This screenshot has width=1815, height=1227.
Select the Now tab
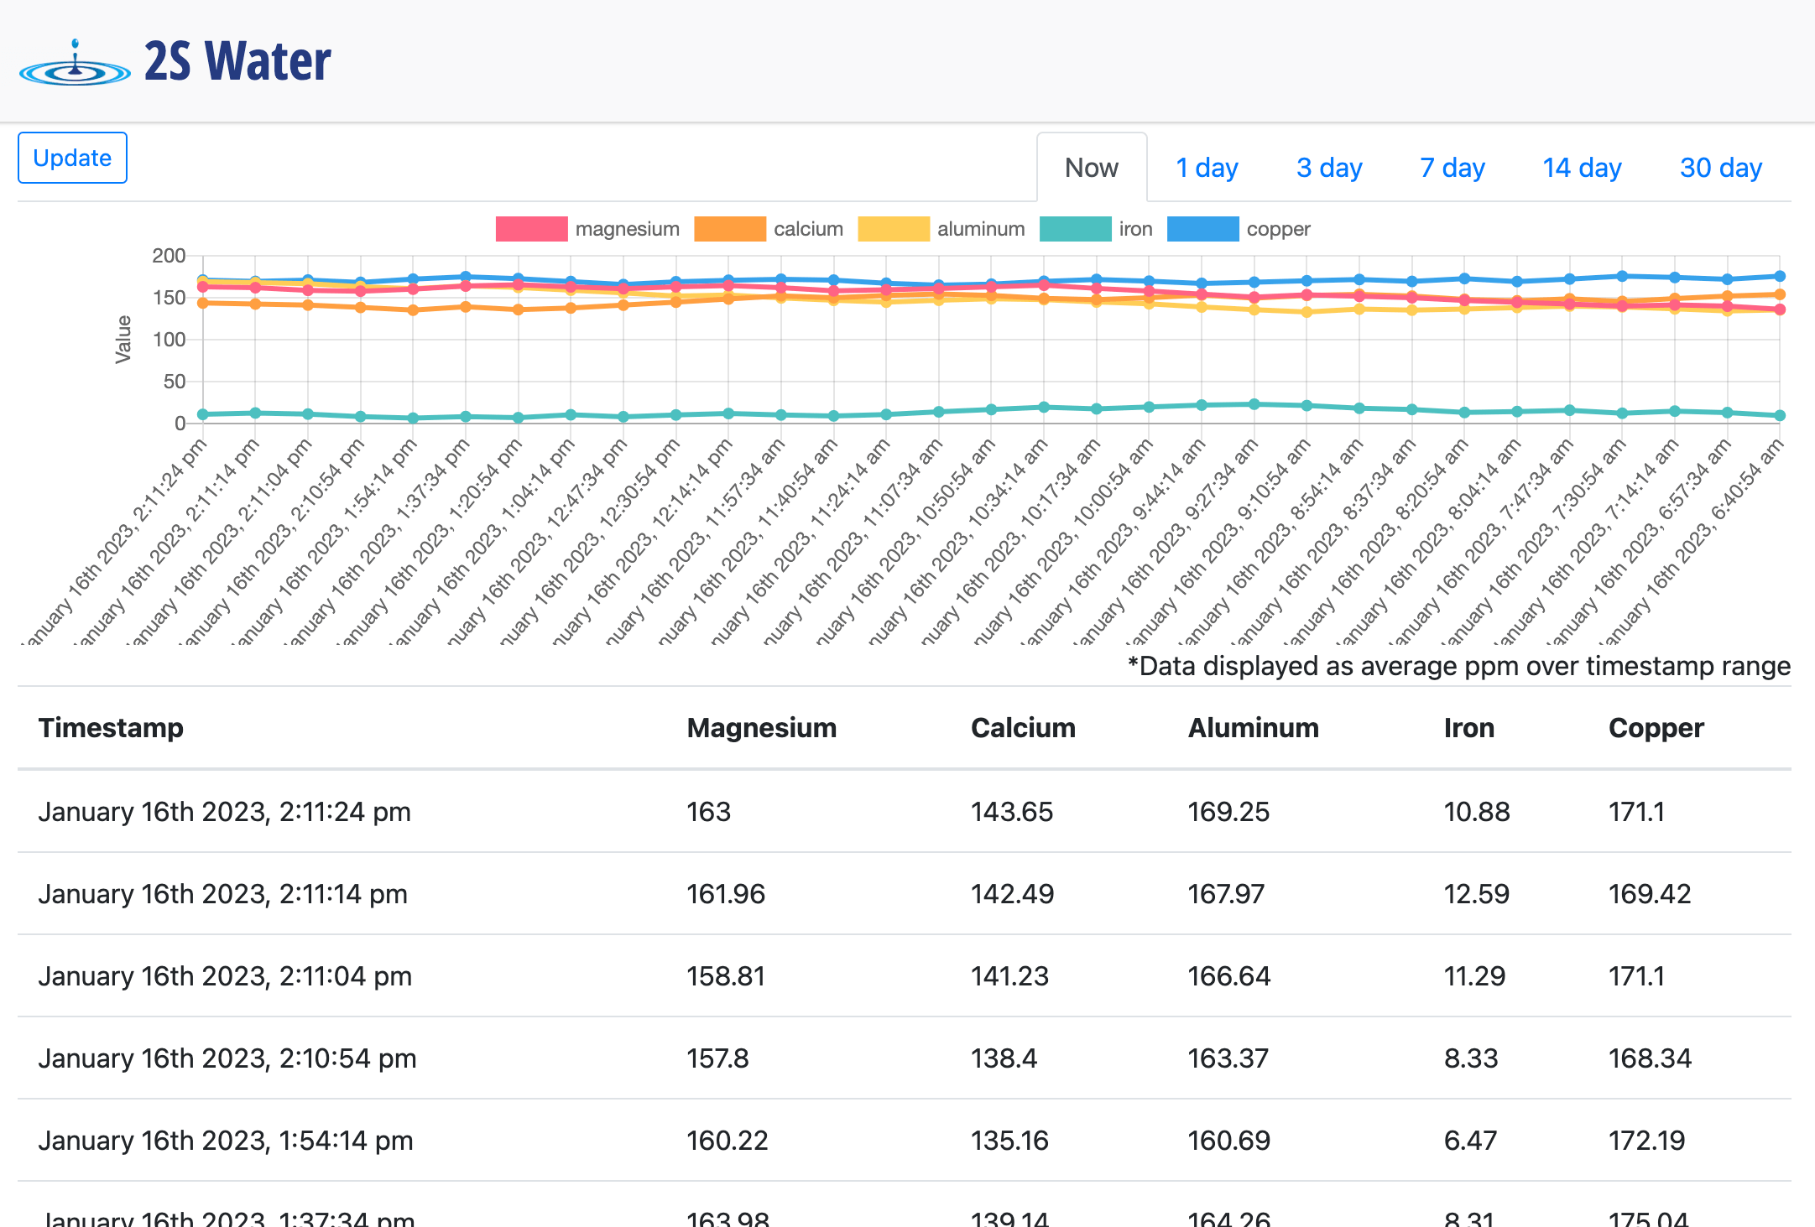point(1092,168)
